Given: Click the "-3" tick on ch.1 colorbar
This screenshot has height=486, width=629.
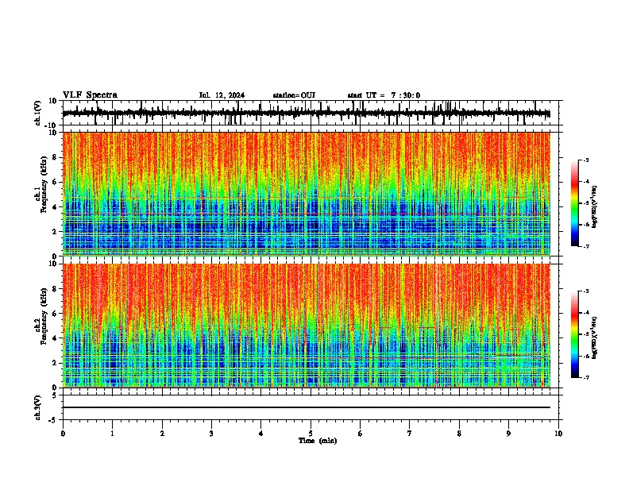Looking at the screenshot, I should (586, 160).
